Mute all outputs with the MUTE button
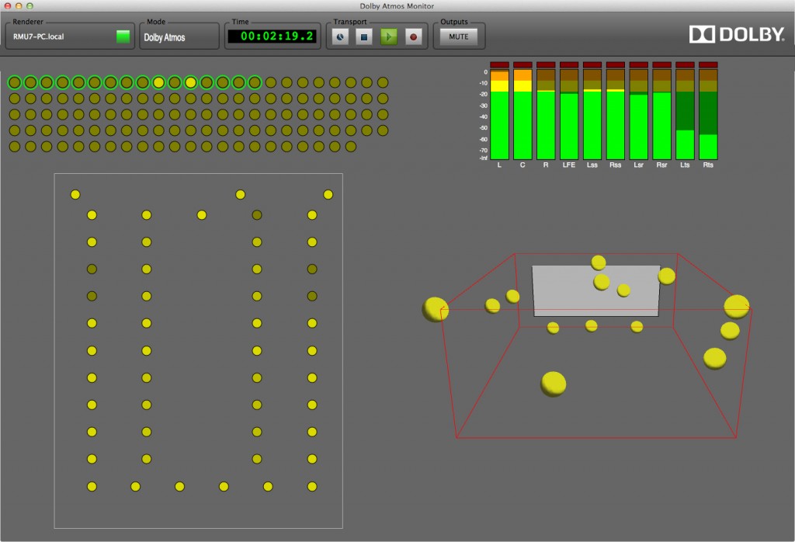 coord(458,36)
